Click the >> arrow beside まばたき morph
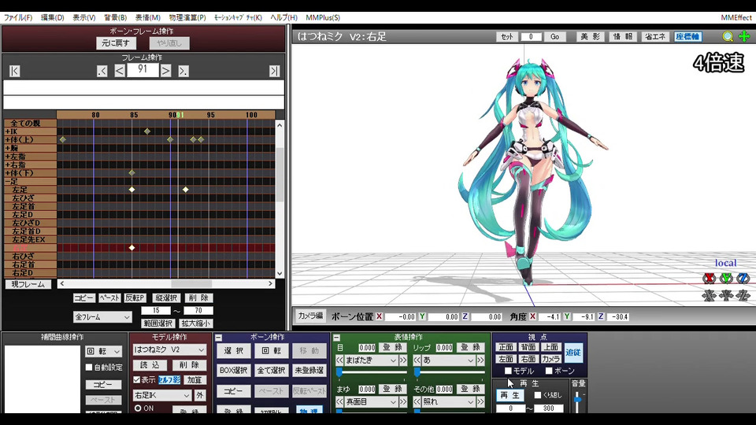756x425 pixels. pos(402,360)
